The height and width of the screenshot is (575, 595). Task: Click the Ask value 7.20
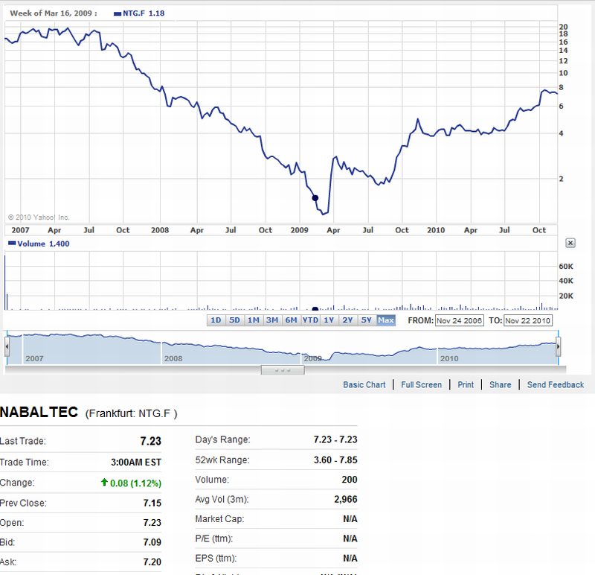152,562
